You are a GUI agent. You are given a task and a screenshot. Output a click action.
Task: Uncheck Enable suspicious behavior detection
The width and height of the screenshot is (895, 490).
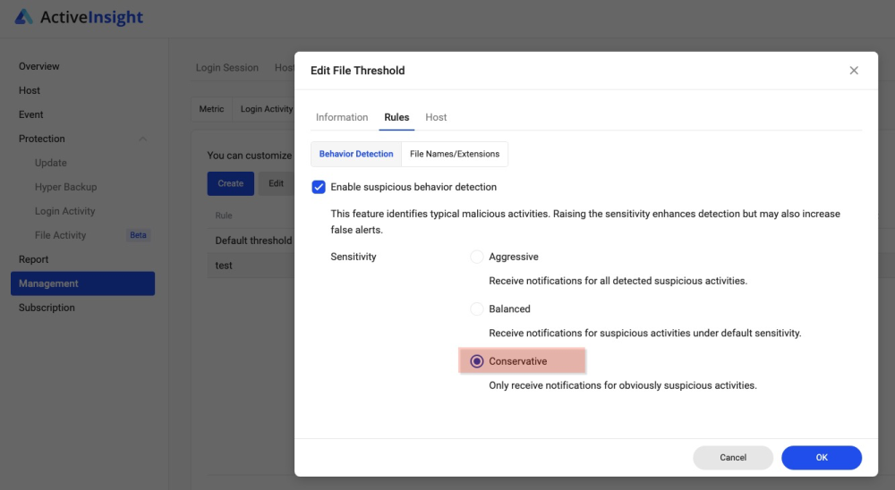tap(319, 187)
